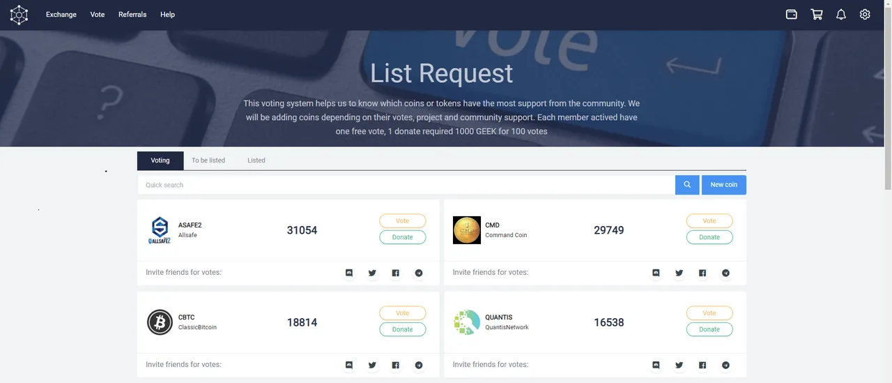Share QUANTIS via Discord icon

click(x=656, y=365)
